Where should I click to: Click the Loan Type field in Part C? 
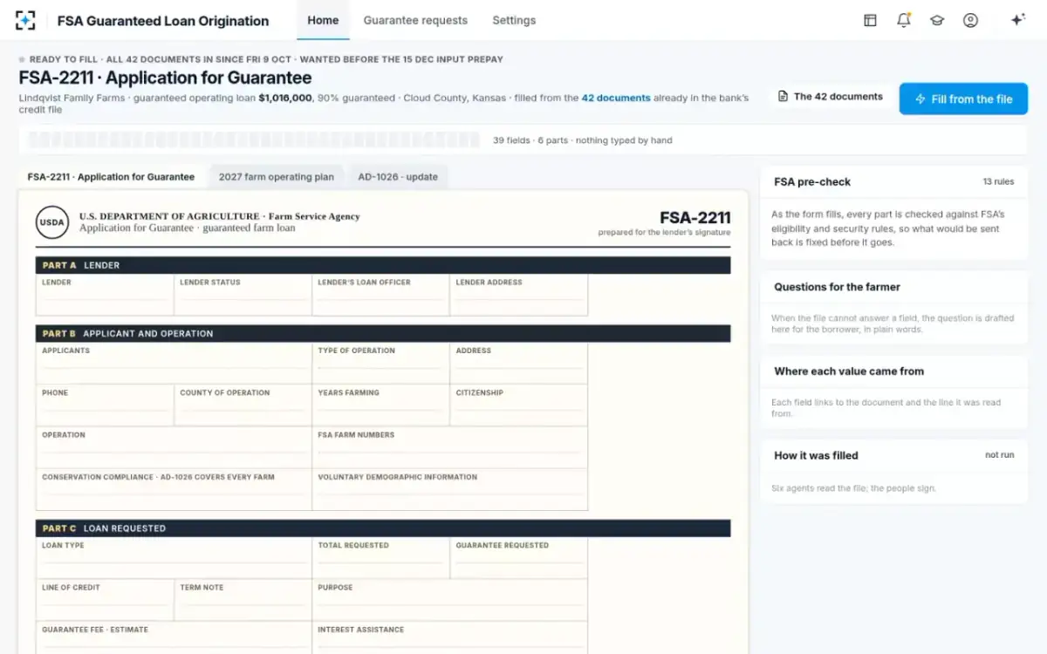click(174, 558)
